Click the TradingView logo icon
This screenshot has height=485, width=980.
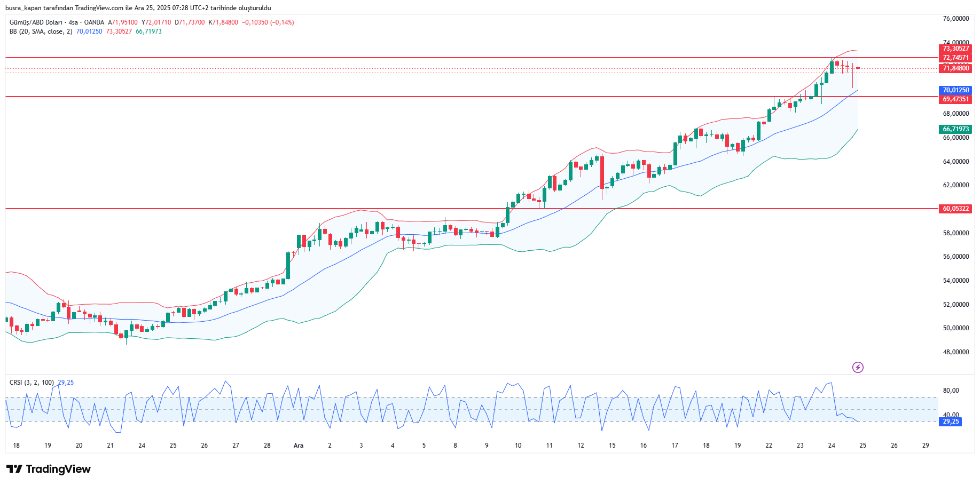14,469
